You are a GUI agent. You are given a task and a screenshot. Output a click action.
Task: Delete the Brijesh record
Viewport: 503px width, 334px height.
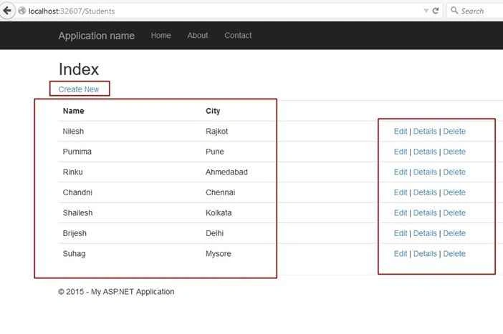(454, 233)
